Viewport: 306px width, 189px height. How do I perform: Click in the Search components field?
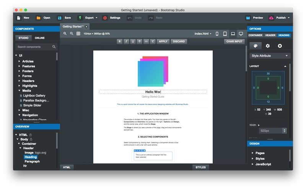[36, 47]
